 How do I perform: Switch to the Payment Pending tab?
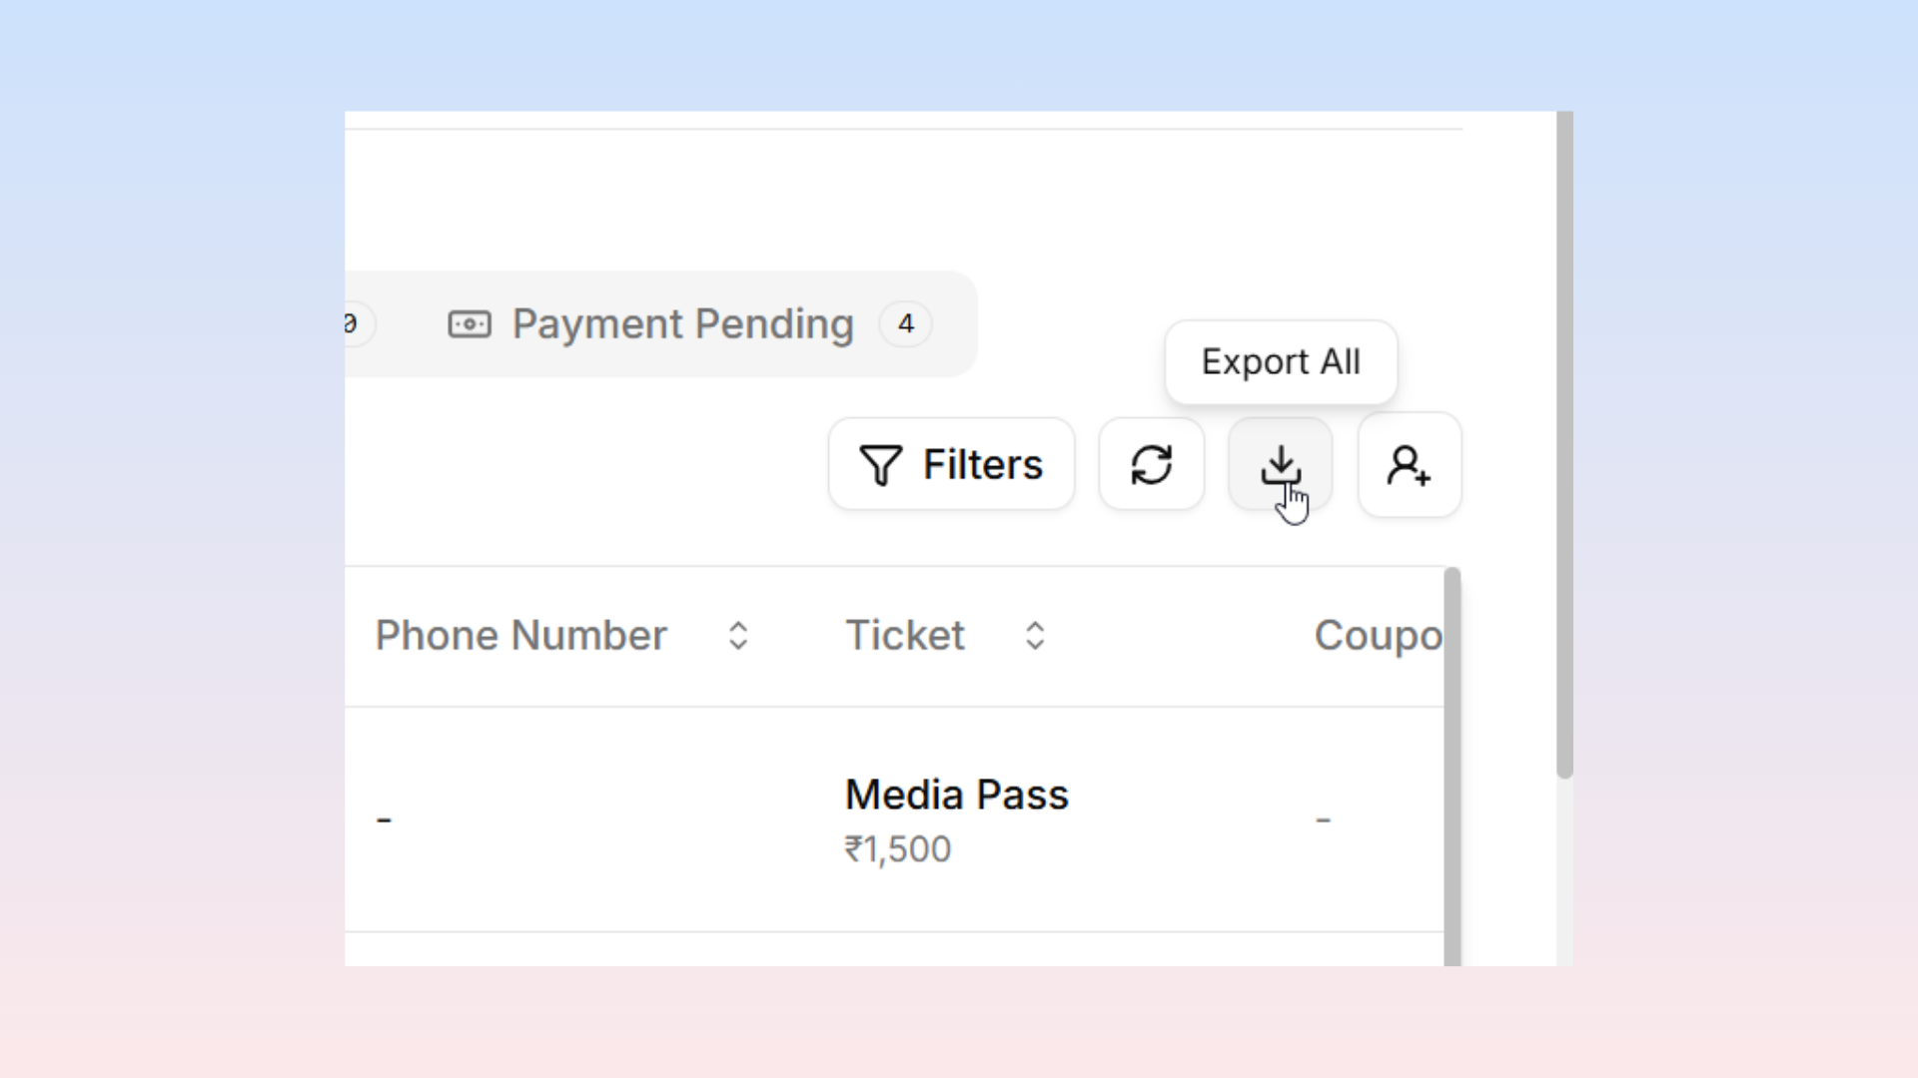[x=689, y=324]
